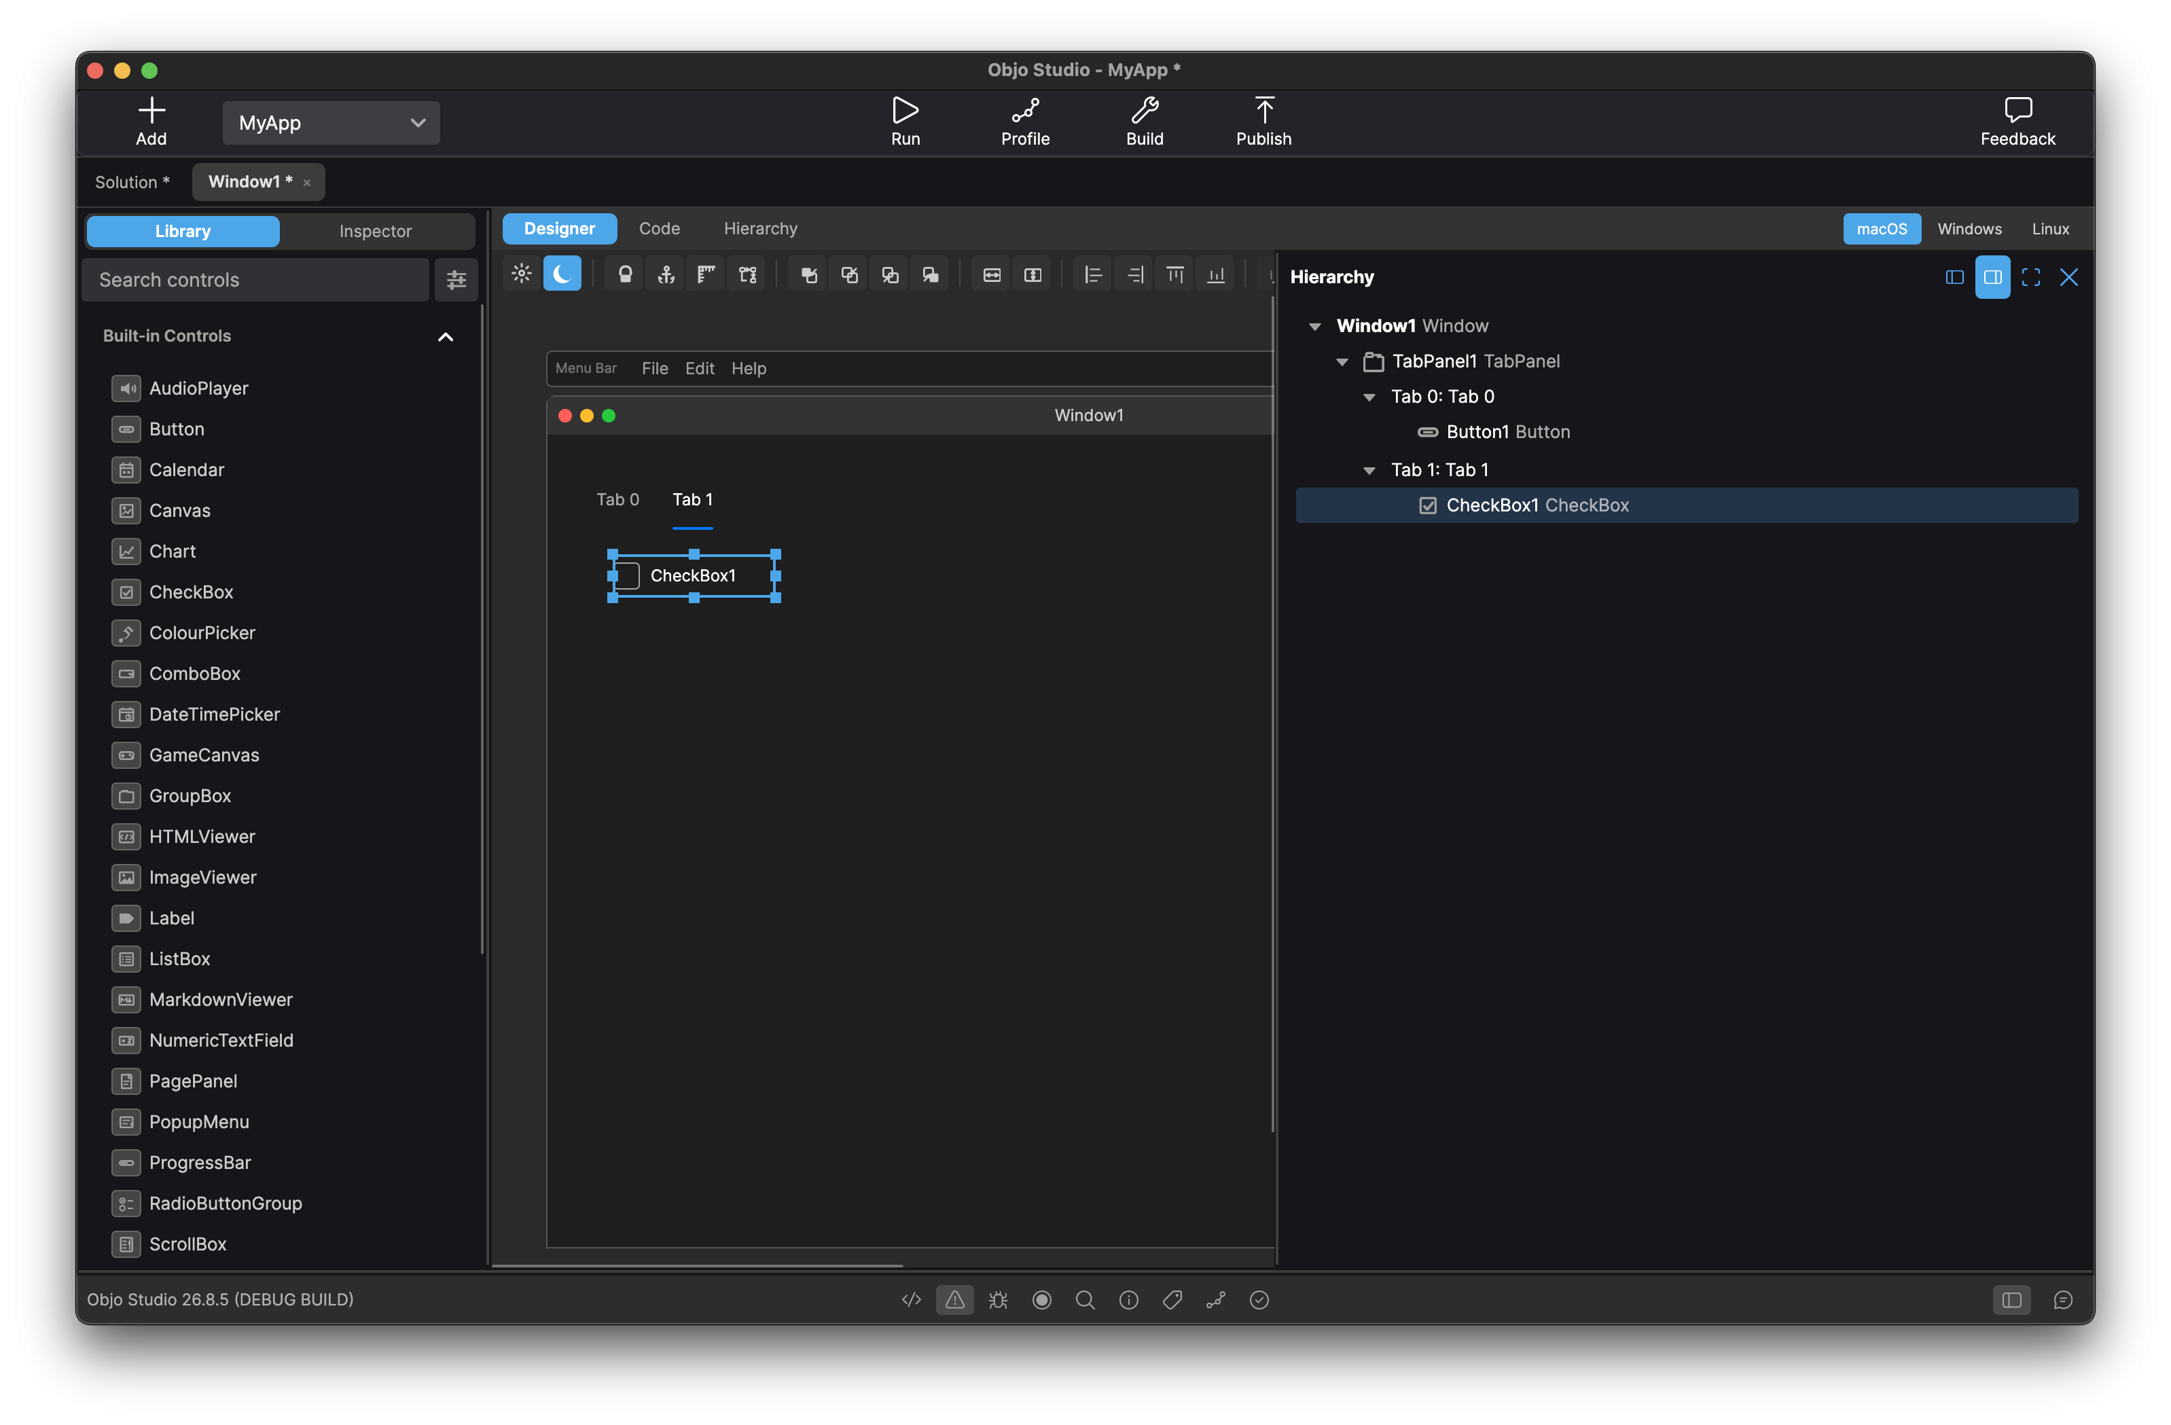Open the File menu in Menu Bar
2171x1425 pixels.
(x=655, y=369)
